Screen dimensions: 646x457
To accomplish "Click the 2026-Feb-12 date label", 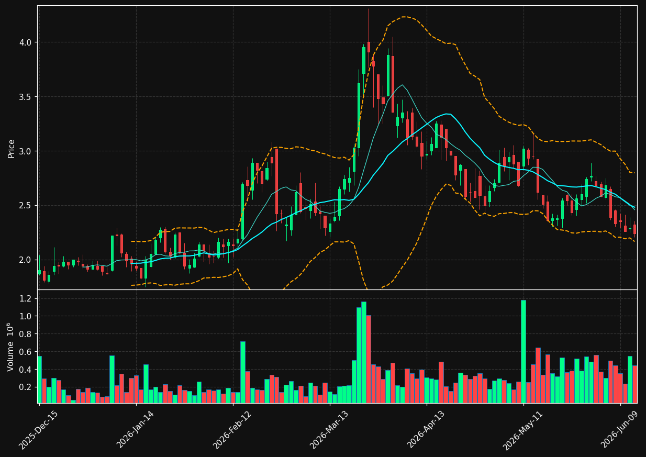I will (232, 430).
